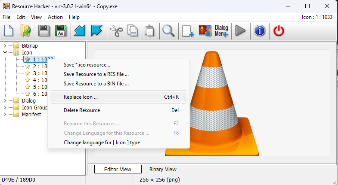
Task: Open the Edit menu
Action: [x=21, y=17]
